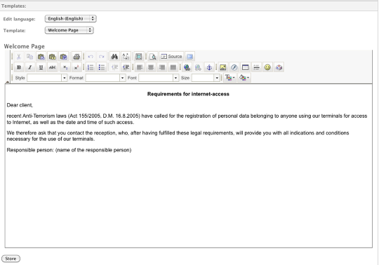Click the 'Responsible person:' line

pyautogui.click(x=69, y=150)
